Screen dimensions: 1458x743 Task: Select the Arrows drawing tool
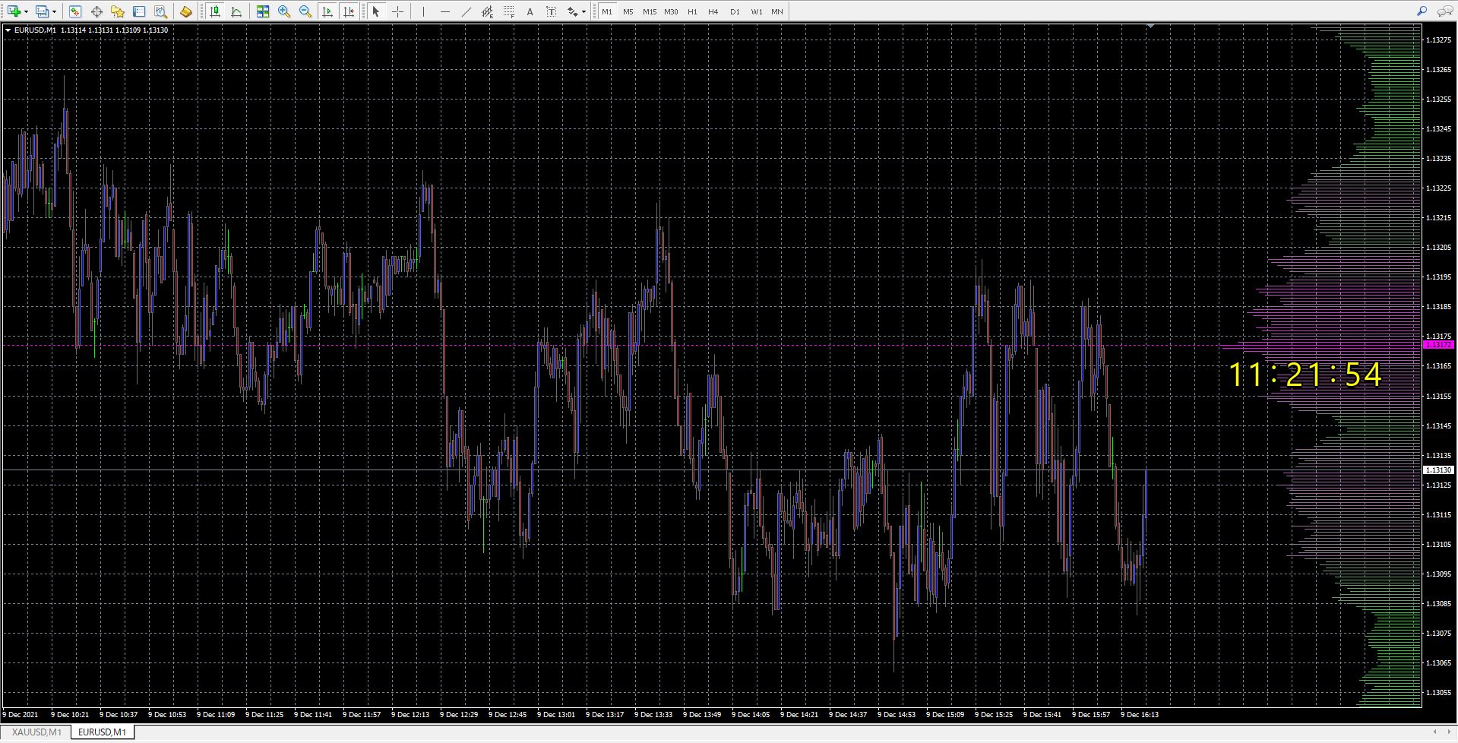572,11
